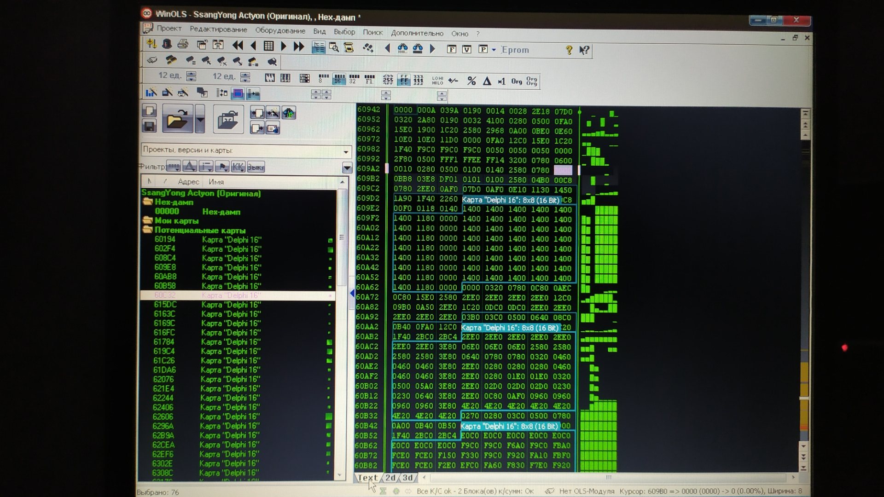884x497 pixels.
Task: Click the hex editor vertical scrollbar
Action: (804, 290)
